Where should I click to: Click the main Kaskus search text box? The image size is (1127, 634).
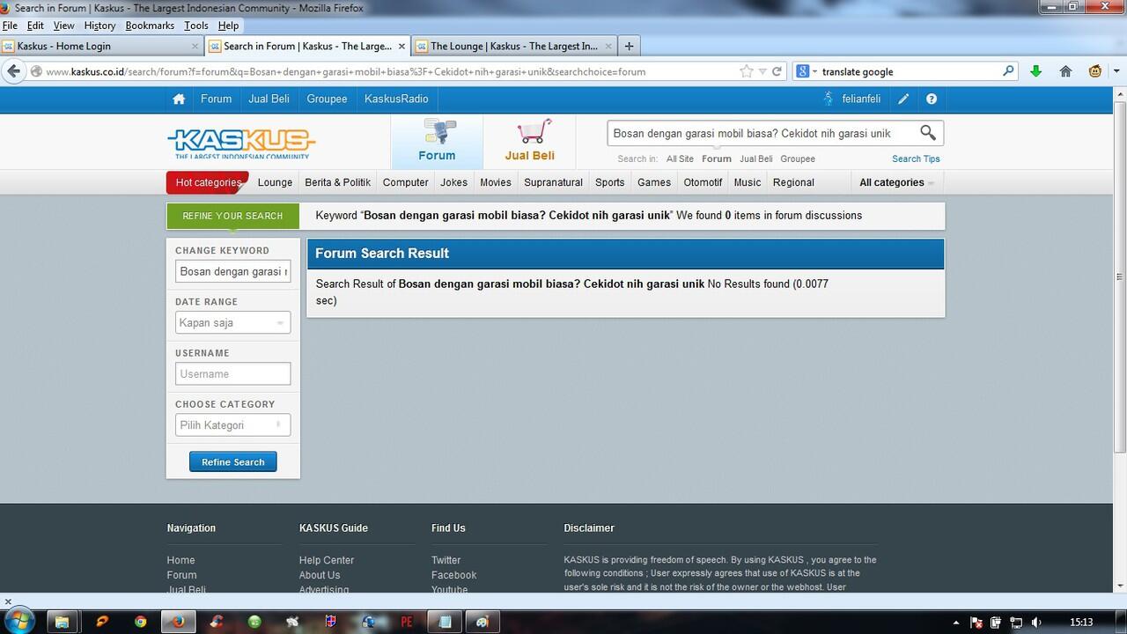coord(761,133)
